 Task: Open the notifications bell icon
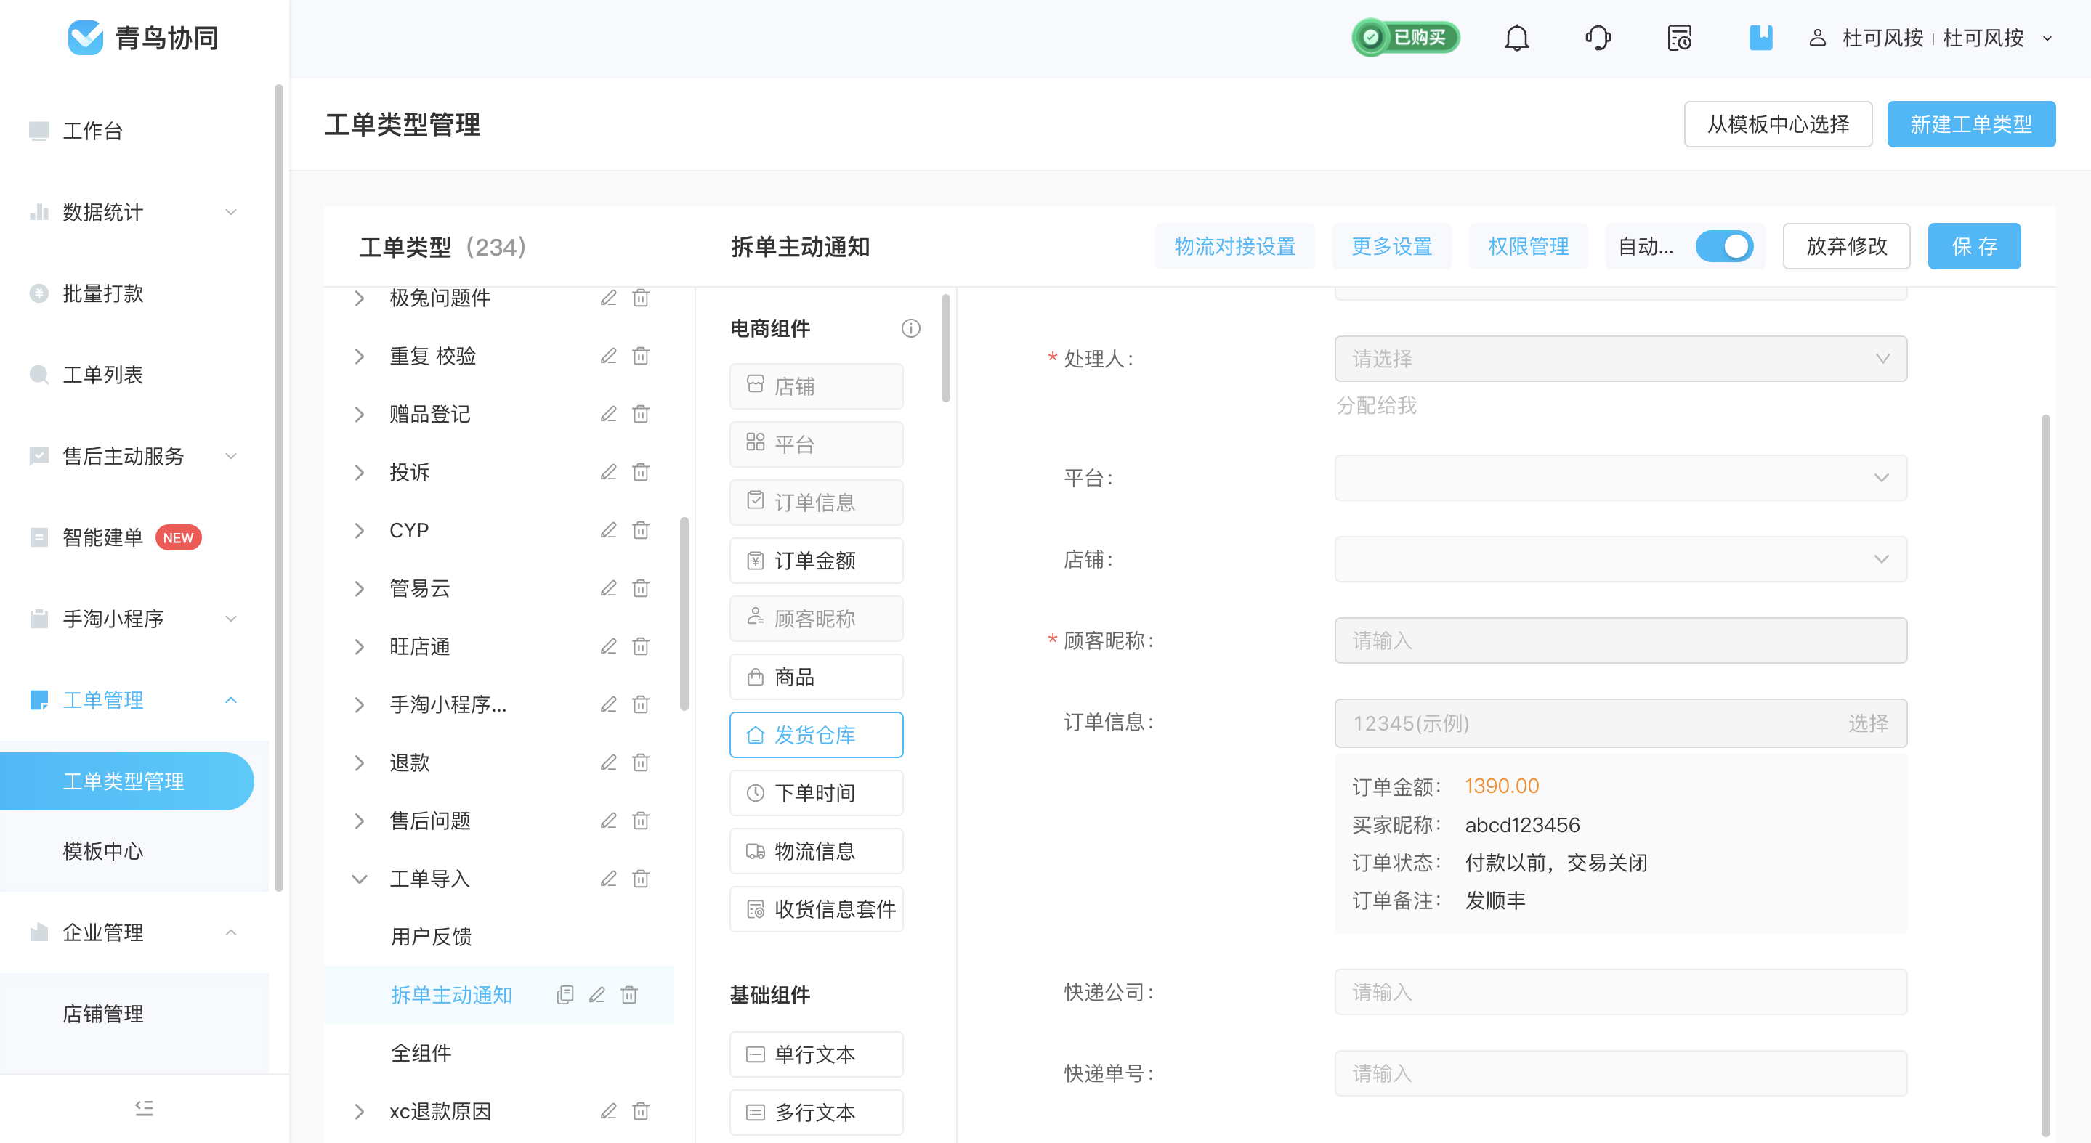pyautogui.click(x=1516, y=38)
